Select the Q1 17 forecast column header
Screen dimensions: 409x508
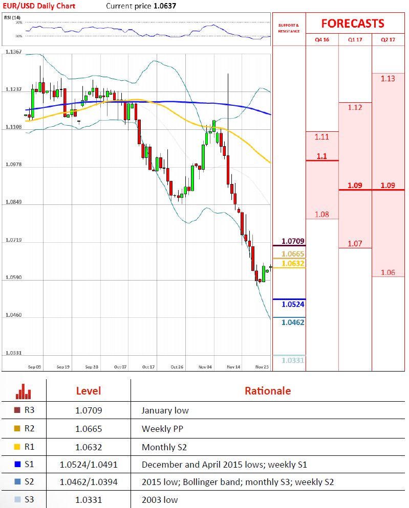355,39
